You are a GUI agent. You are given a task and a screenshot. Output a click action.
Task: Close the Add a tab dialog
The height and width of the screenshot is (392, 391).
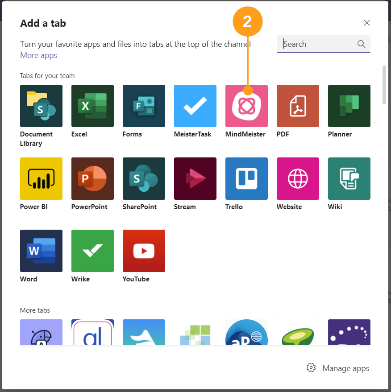(367, 23)
